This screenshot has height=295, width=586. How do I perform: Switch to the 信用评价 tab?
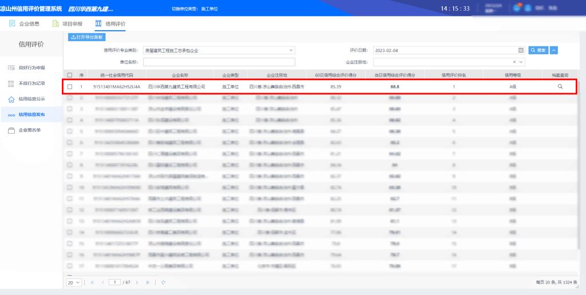point(110,23)
